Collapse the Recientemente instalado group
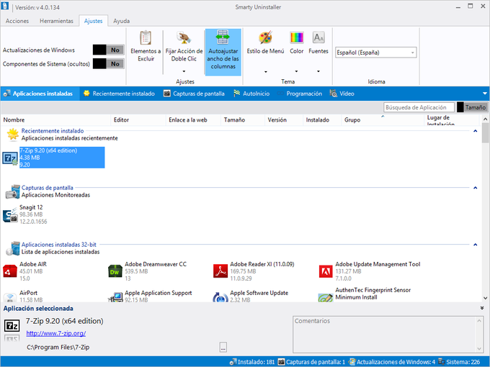This screenshot has width=490, height=367. coord(475,131)
